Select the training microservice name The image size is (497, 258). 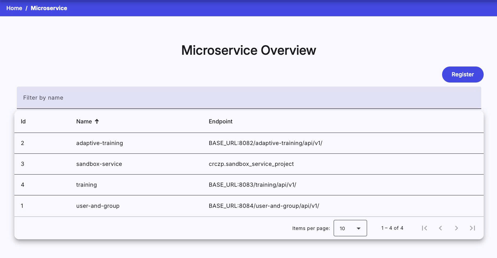(x=86, y=185)
